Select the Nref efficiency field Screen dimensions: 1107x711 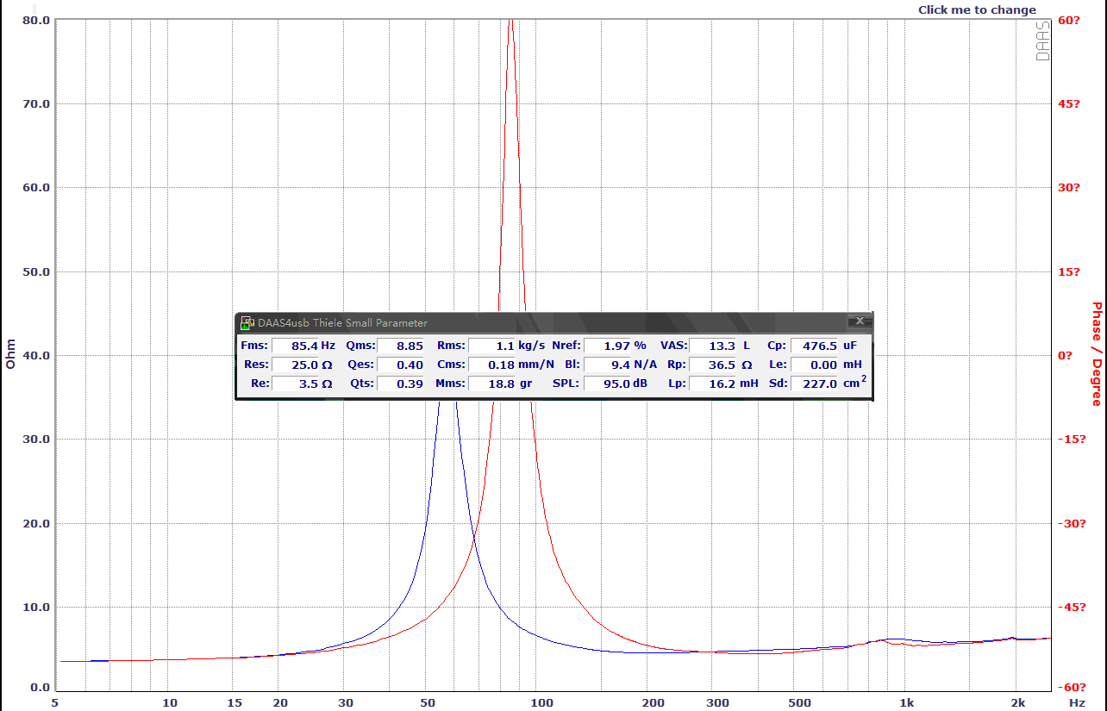click(607, 346)
